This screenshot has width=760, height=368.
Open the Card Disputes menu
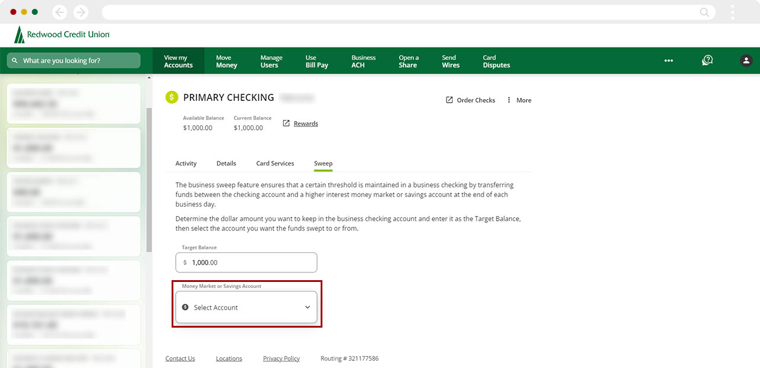click(x=496, y=61)
